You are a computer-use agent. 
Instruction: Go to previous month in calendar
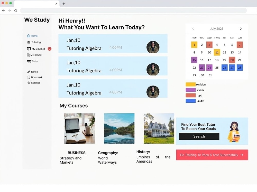[x=193, y=29]
